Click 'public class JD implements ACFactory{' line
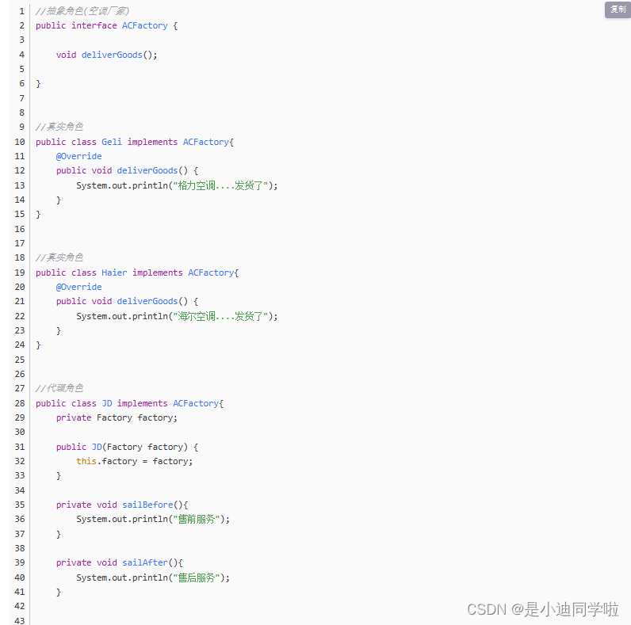The image size is (631, 625). point(129,403)
